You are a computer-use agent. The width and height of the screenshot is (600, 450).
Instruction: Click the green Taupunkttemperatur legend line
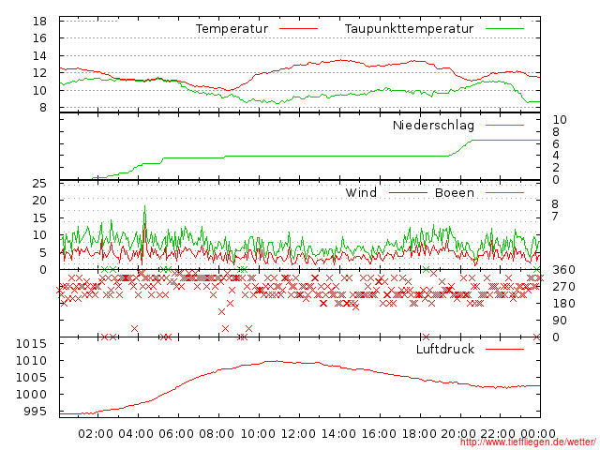coord(504,29)
